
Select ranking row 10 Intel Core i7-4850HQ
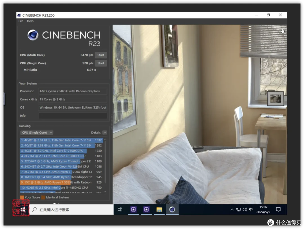[x=61, y=188]
